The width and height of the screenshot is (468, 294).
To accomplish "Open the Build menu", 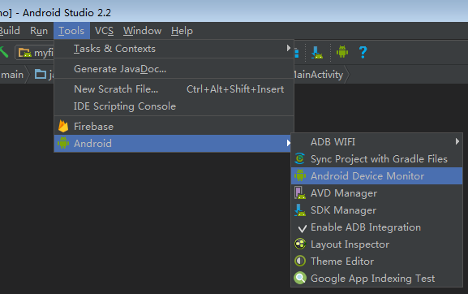I will [10, 31].
